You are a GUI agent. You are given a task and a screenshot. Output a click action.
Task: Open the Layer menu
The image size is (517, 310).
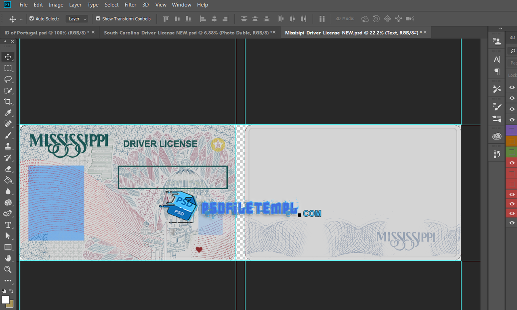tap(75, 5)
